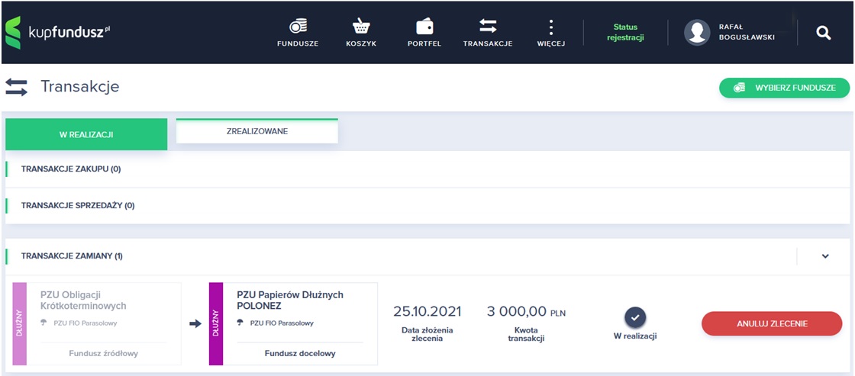855x376 pixels.
Task: Click the 25.10.2021 order date
Action: (x=427, y=312)
